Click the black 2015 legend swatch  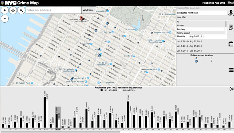[102, 90]
